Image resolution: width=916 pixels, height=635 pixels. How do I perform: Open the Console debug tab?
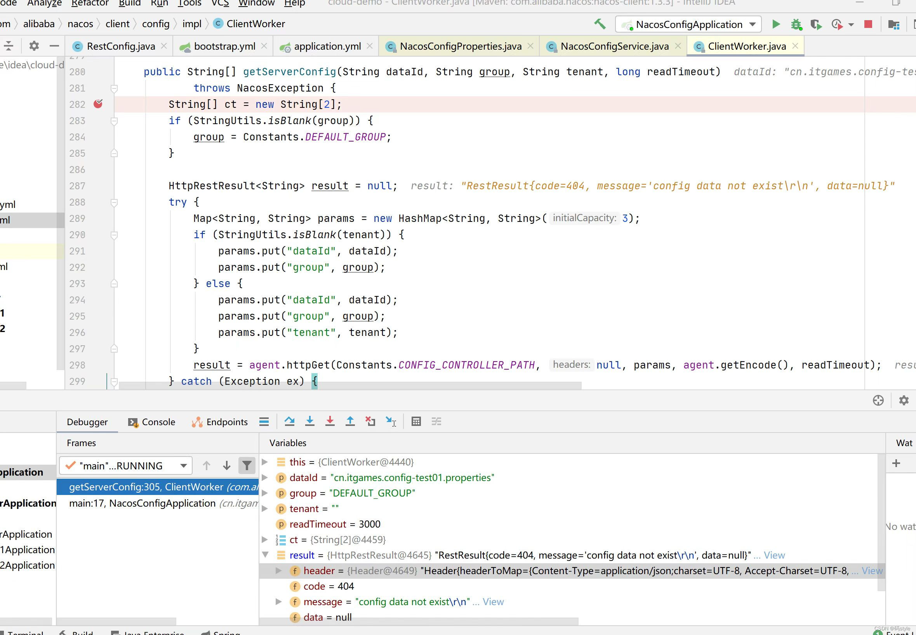152,422
